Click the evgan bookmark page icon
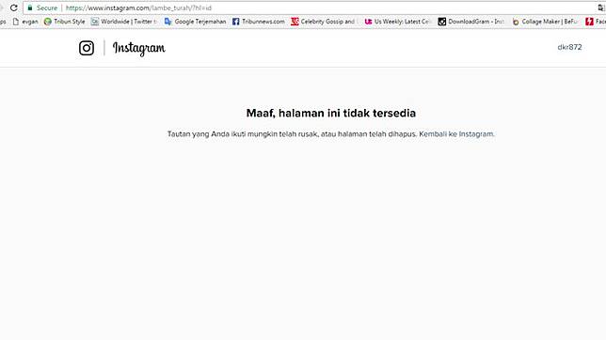 (16, 22)
